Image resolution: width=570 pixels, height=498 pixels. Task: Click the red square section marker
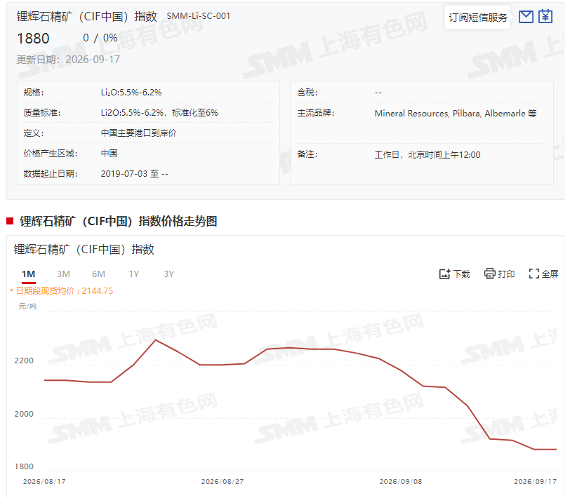pos(10,221)
